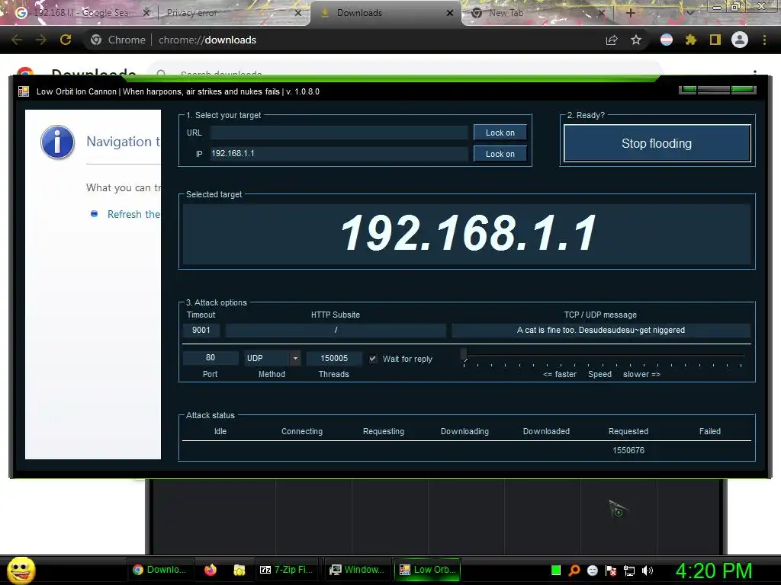Screen dimensions: 781x585
Task: Click the striped flag extension icon
Action: coord(667,40)
